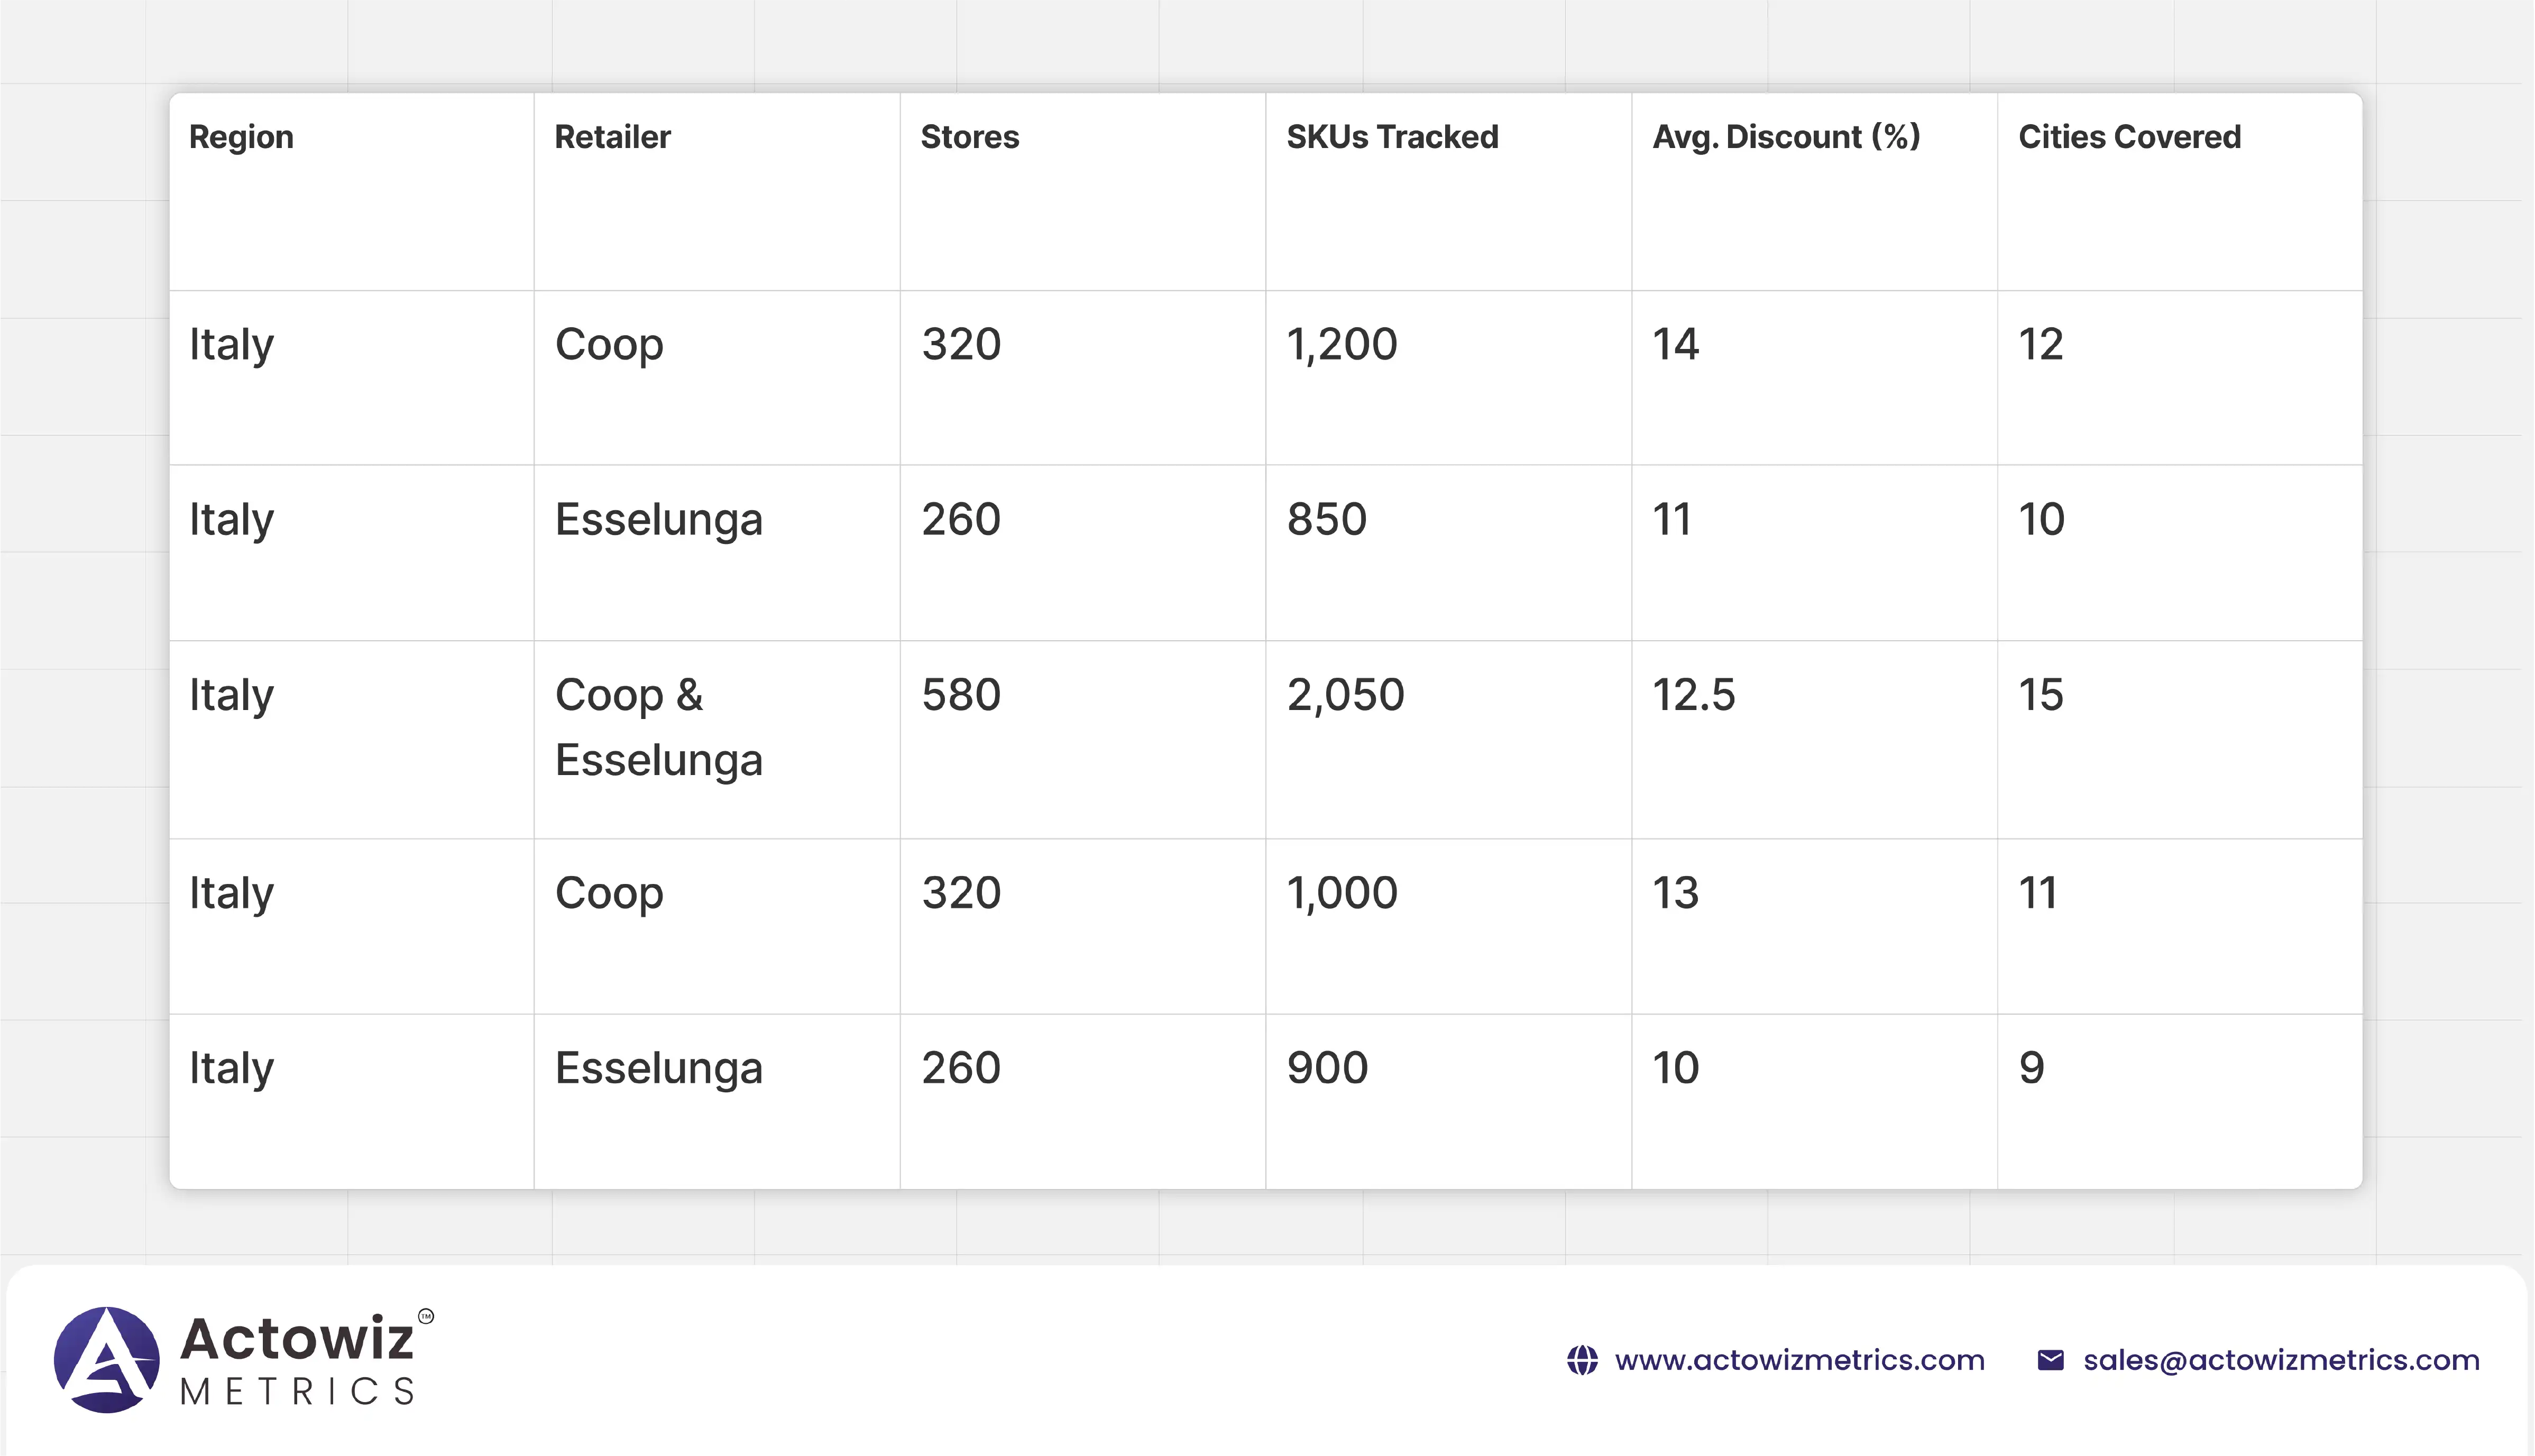Click the Actowiz Metrics logo icon
2535x1456 pixels.
[106, 1359]
